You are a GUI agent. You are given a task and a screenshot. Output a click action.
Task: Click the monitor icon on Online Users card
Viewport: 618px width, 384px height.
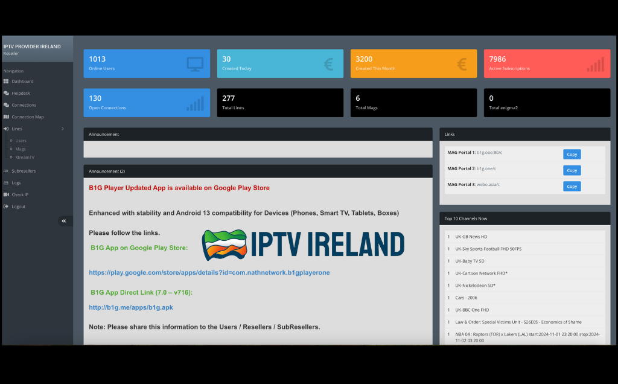coord(195,64)
